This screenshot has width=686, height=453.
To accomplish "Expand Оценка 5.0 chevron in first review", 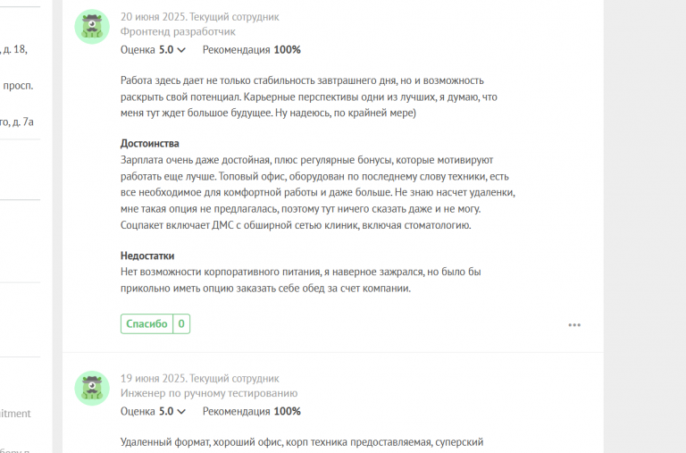I will point(181,50).
